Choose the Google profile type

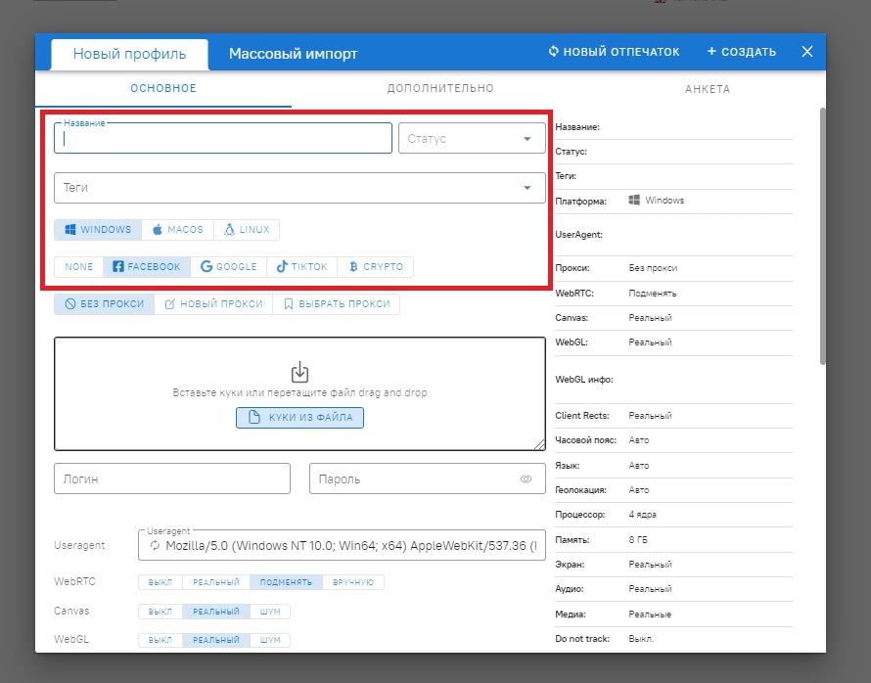(x=229, y=266)
